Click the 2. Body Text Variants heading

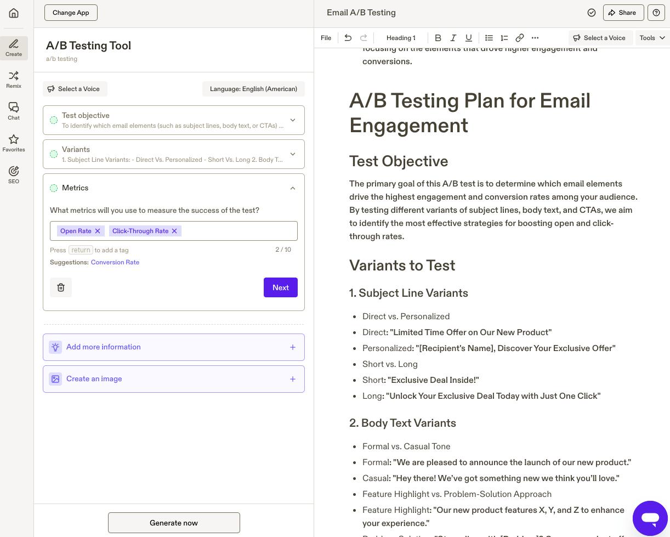(x=402, y=423)
